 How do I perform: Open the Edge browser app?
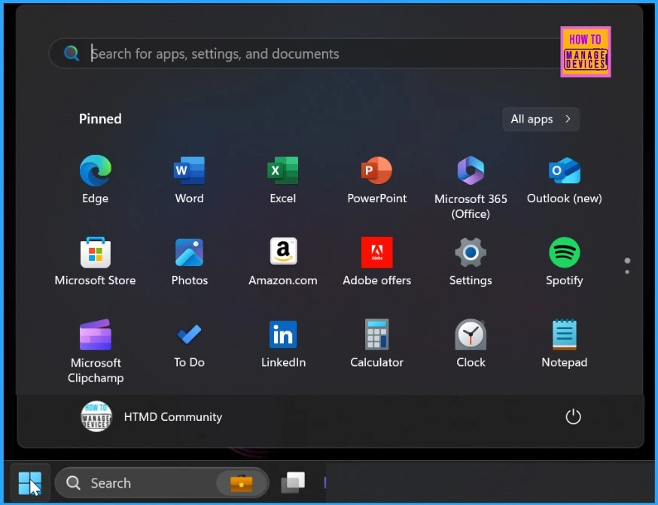click(x=96, y=179)
